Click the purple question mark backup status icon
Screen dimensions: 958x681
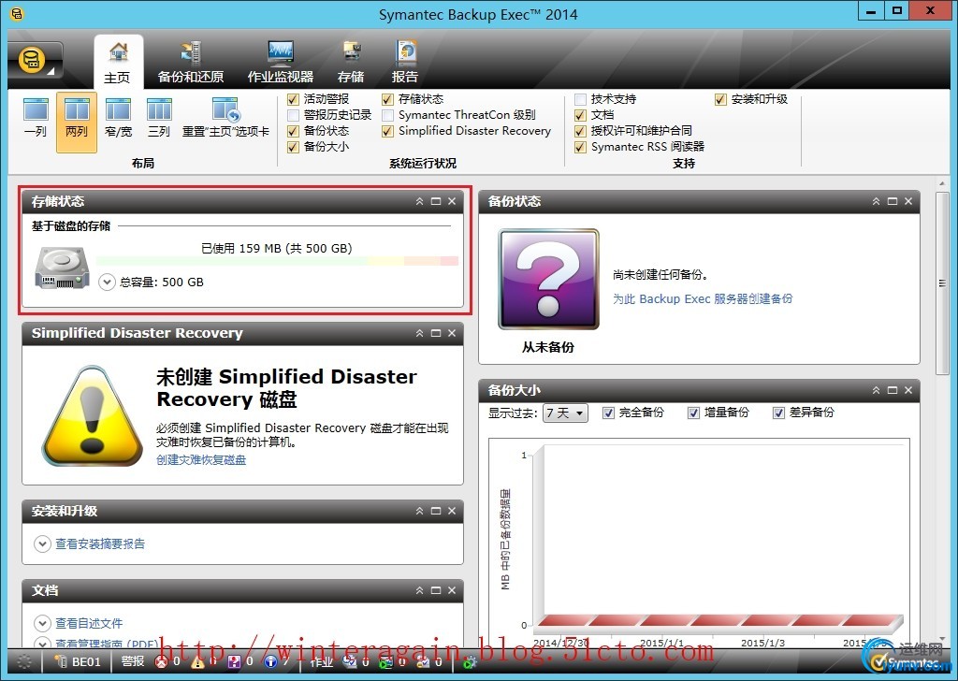(548, 279)
